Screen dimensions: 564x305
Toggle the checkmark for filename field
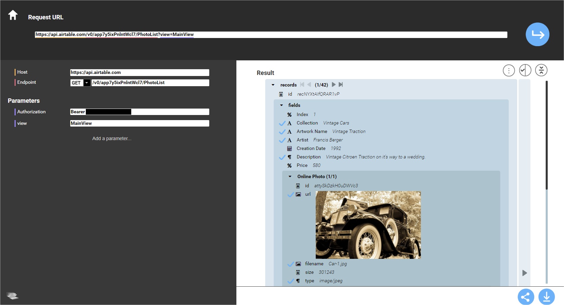[290, 264]
